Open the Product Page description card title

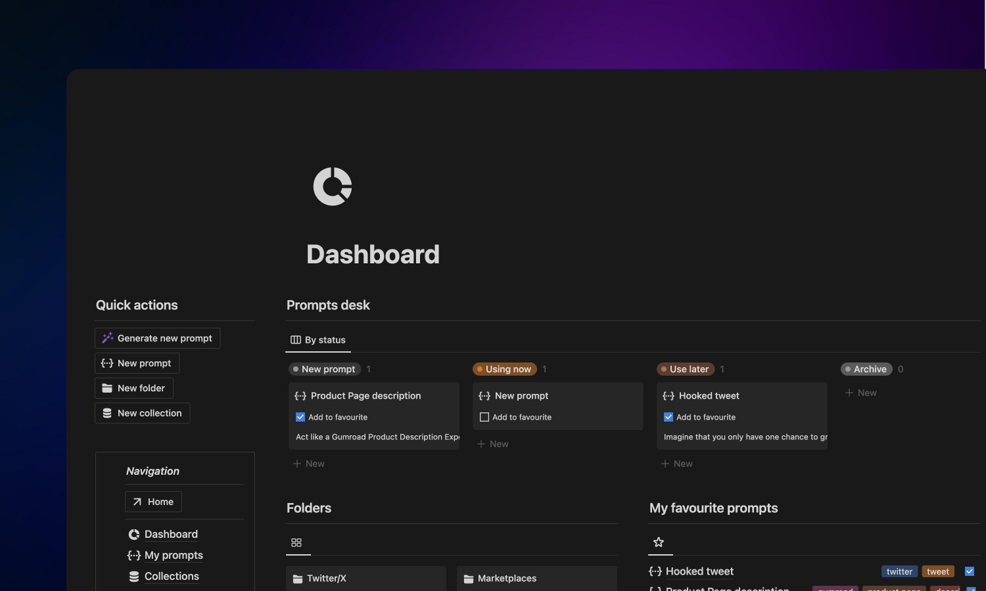(x=365, y=396)
